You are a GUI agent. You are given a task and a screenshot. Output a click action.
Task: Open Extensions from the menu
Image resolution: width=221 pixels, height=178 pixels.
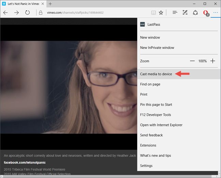coord(179,145)
